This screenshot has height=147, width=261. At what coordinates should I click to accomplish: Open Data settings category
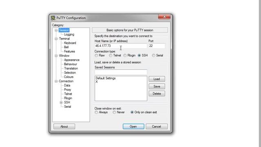[67, 85]
